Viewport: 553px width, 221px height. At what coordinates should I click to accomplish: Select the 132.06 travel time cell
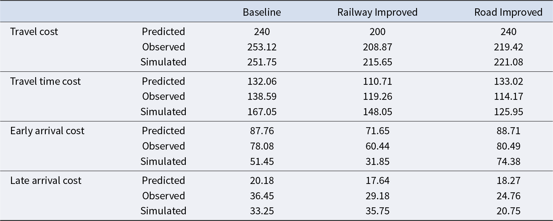click(262, 81)
